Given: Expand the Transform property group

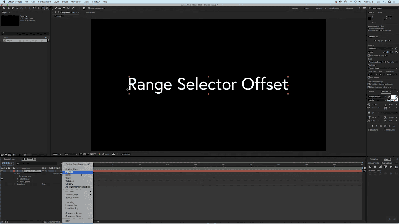Looking at the screenshot, I should coord(15,184).
